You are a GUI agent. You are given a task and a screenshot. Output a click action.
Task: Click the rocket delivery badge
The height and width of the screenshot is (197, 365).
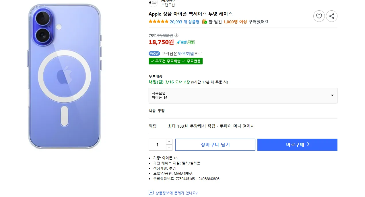click(x=185, y=42)
